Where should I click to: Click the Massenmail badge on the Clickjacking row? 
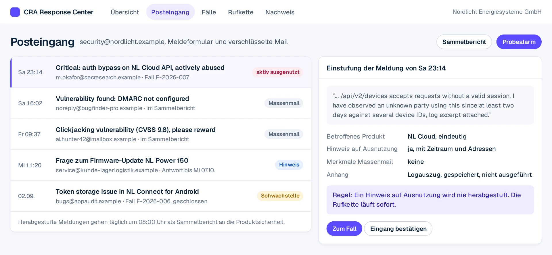284,134
